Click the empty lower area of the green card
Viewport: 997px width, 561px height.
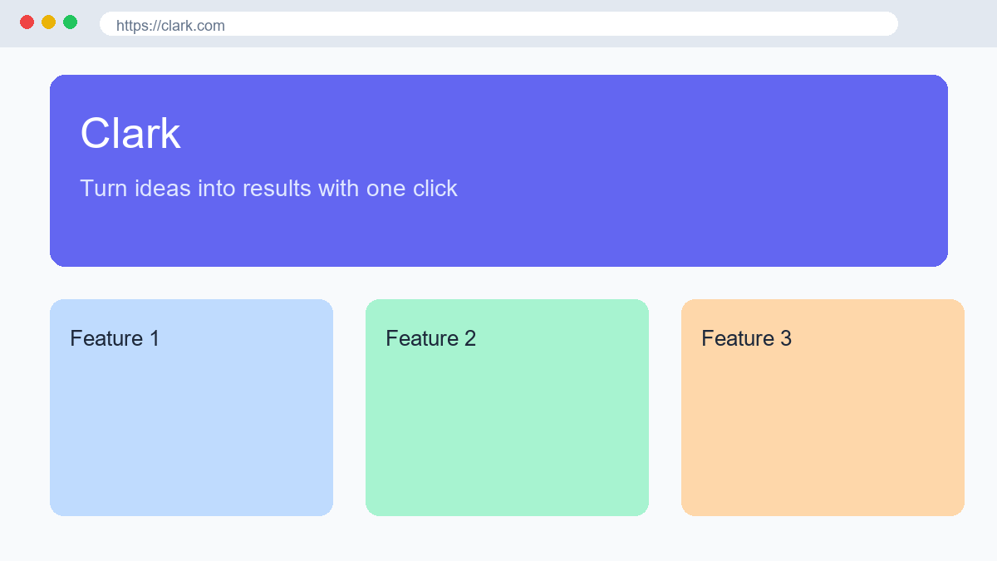tap(507, 440)
